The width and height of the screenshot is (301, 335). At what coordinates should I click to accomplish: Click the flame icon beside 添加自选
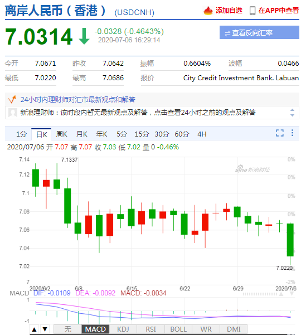(208, 11)
